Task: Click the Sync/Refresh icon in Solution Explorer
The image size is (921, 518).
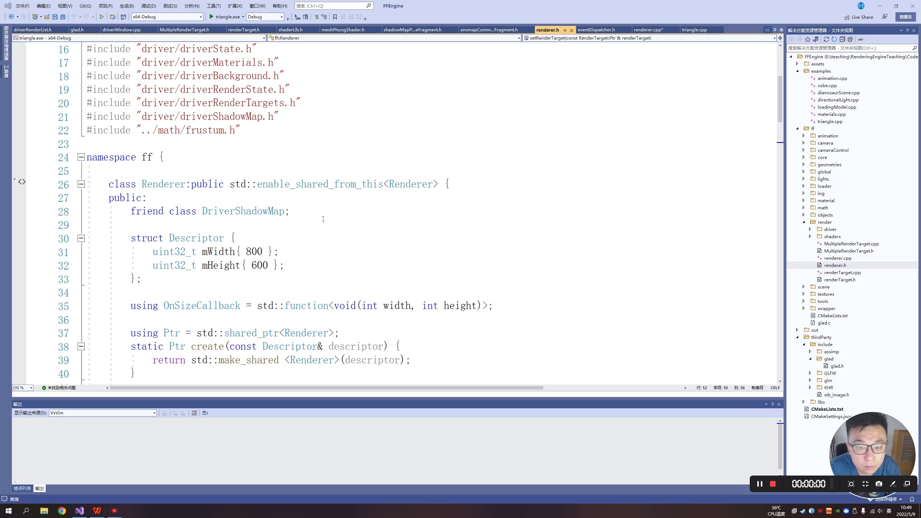Action: coord(826,39)
